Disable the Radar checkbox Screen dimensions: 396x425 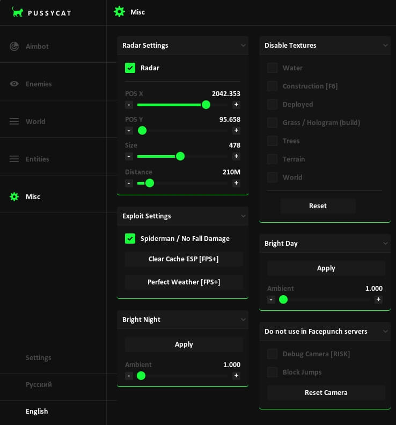(x=130, y=68)
